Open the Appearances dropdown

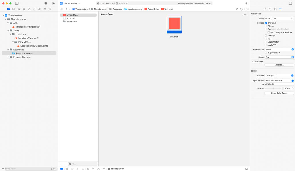click(279, 49)
